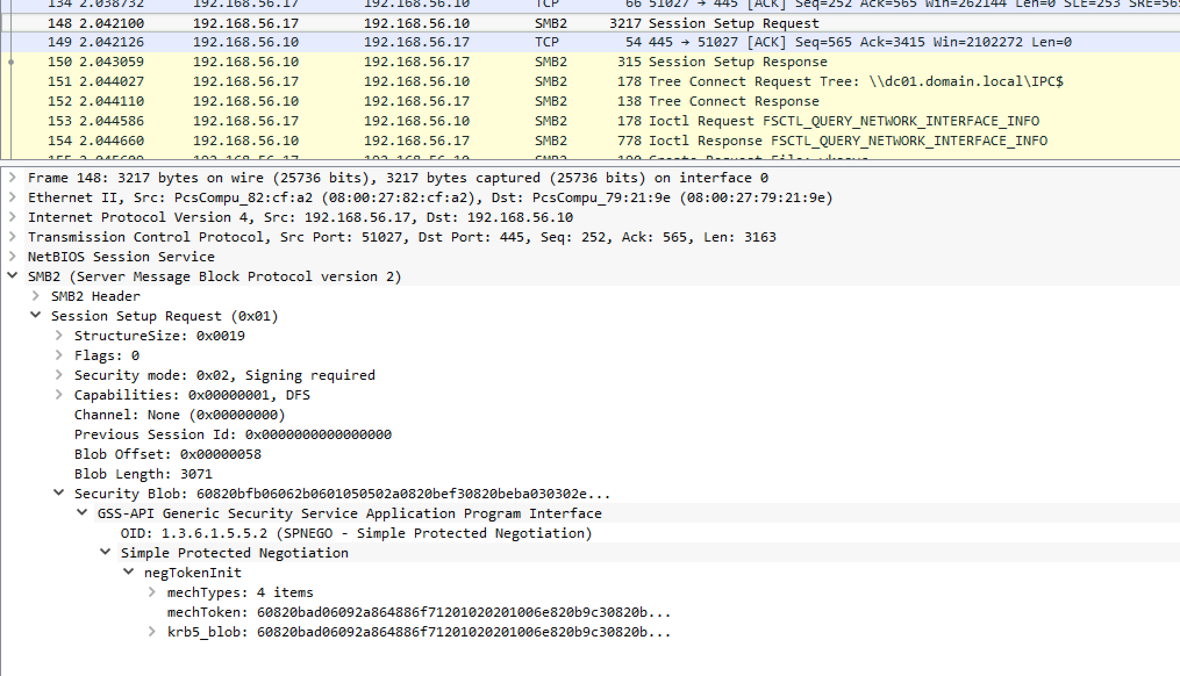Expand the Capabilities DFS field
The width and height of the screenshot is (1180, 676).
click(x=59, y=394)
